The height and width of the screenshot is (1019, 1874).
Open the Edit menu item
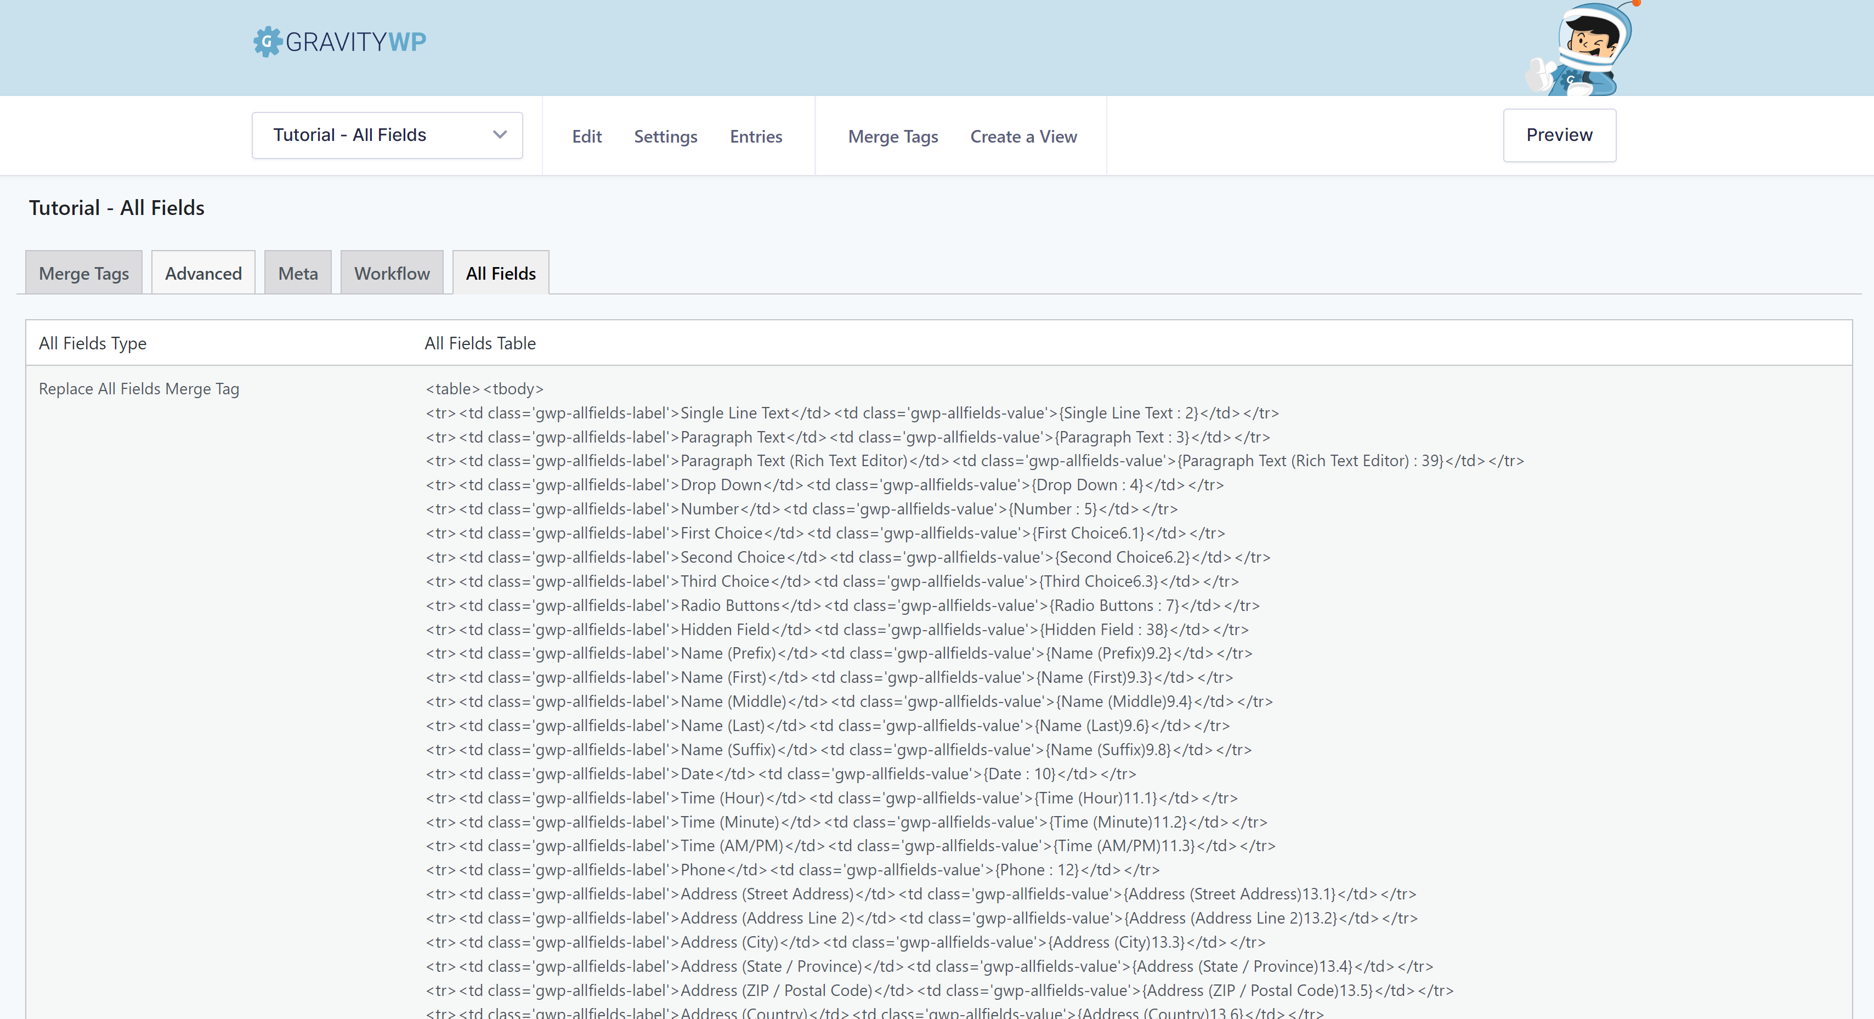pyautogui.click(x=586, y=137)
